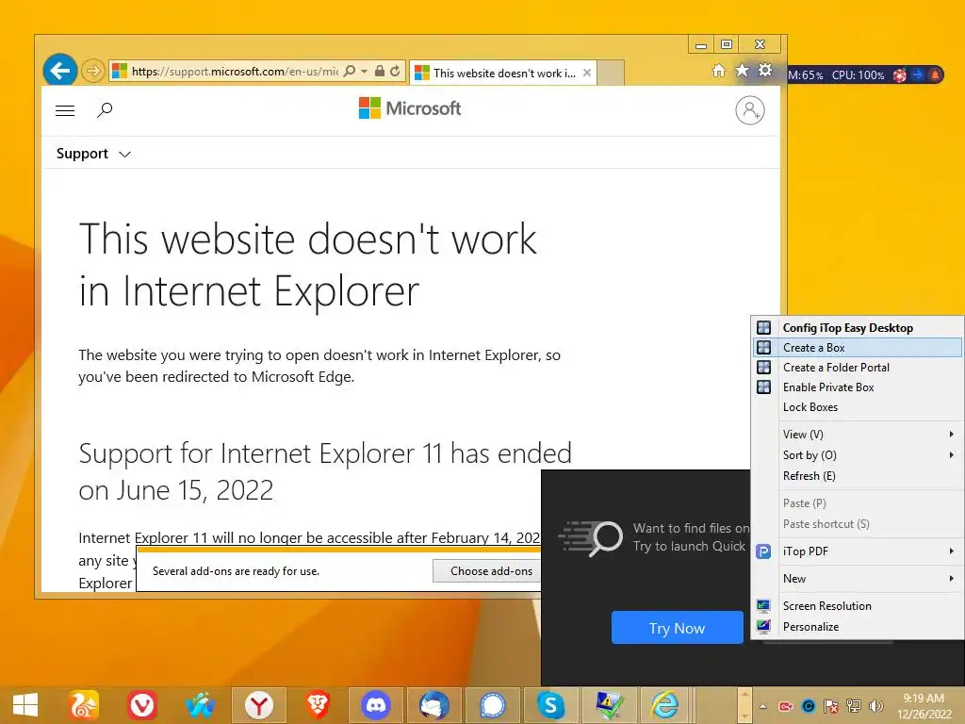Open the Microsoft site hamburger menu

tap(65, 110)
